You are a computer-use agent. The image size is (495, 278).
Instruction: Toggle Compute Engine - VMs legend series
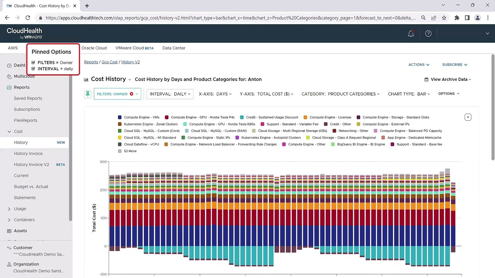coord(139,117)
